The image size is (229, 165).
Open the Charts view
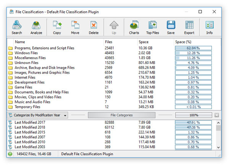134,27
